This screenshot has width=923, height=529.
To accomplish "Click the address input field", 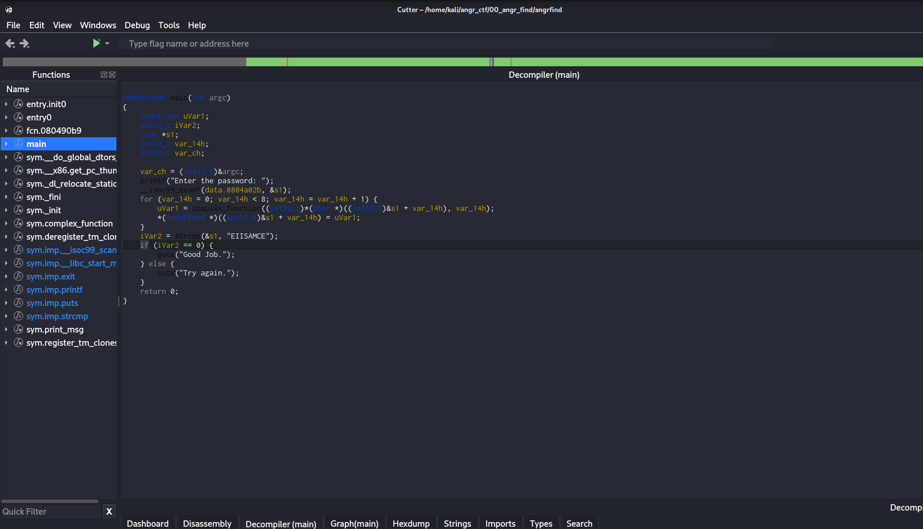I will coord(444,44).
